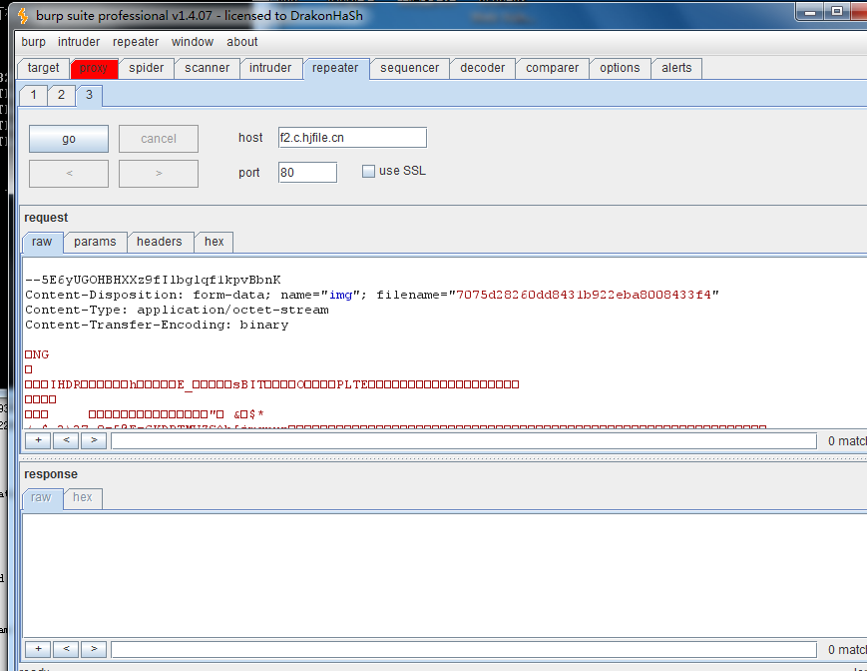
Task: Click the multipart boundary line --5E6yUG
Action: (x=153, y=280)
